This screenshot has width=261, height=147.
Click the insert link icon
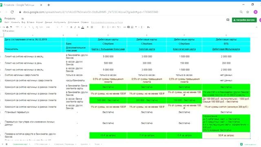(124, 27)
